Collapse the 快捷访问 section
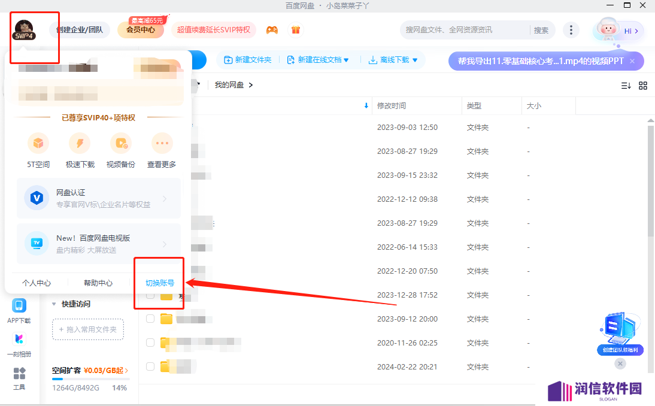Viewport: 655px width, 406px height. pos(54,304)
